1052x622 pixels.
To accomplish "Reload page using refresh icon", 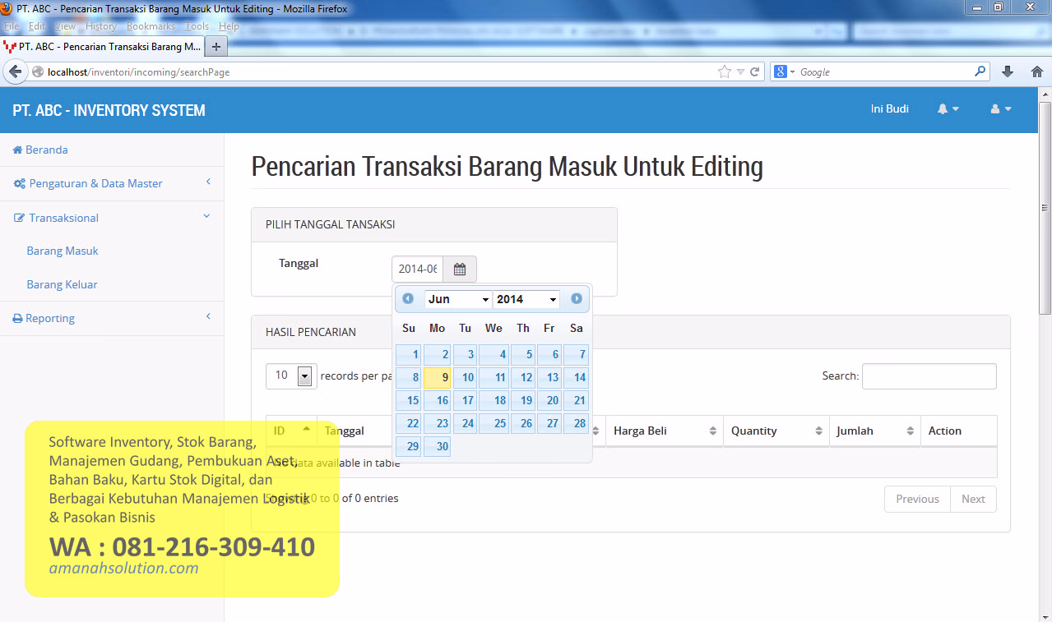I will click(x=755, y=71).
